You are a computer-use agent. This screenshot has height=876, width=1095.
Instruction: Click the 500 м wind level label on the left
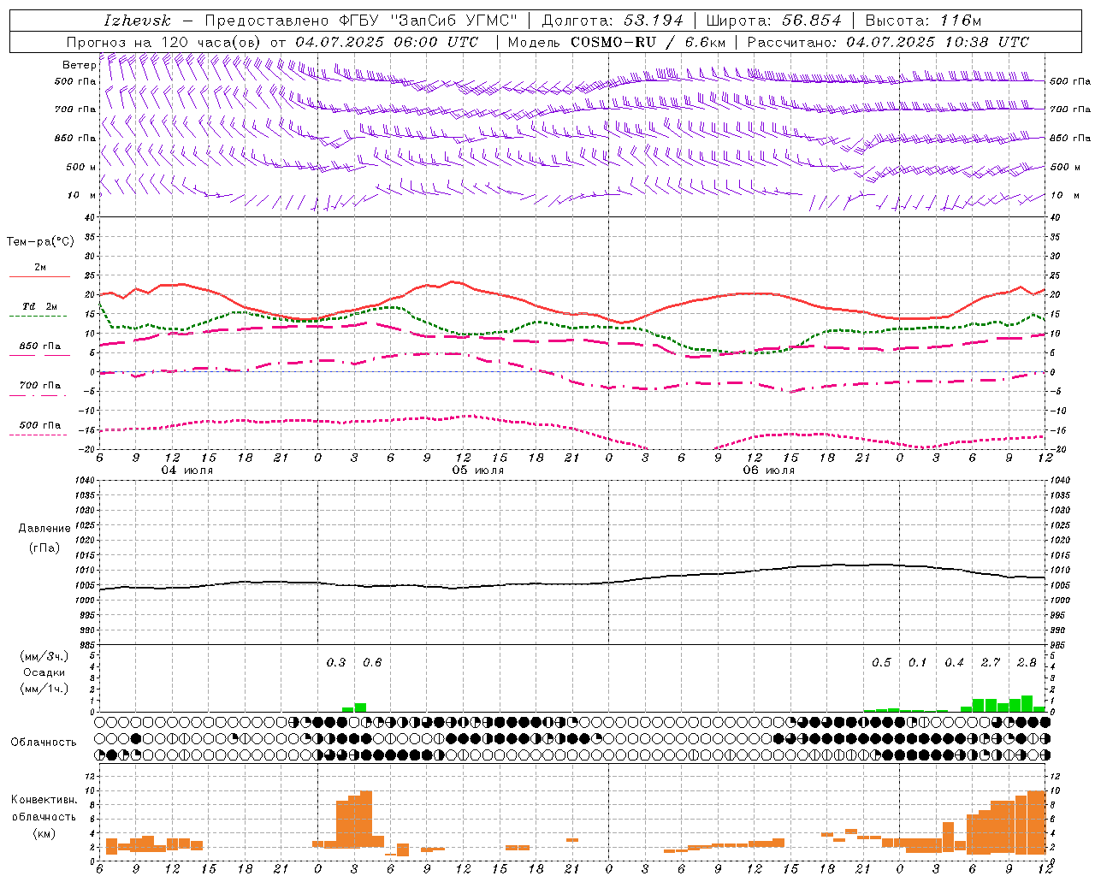80,167
